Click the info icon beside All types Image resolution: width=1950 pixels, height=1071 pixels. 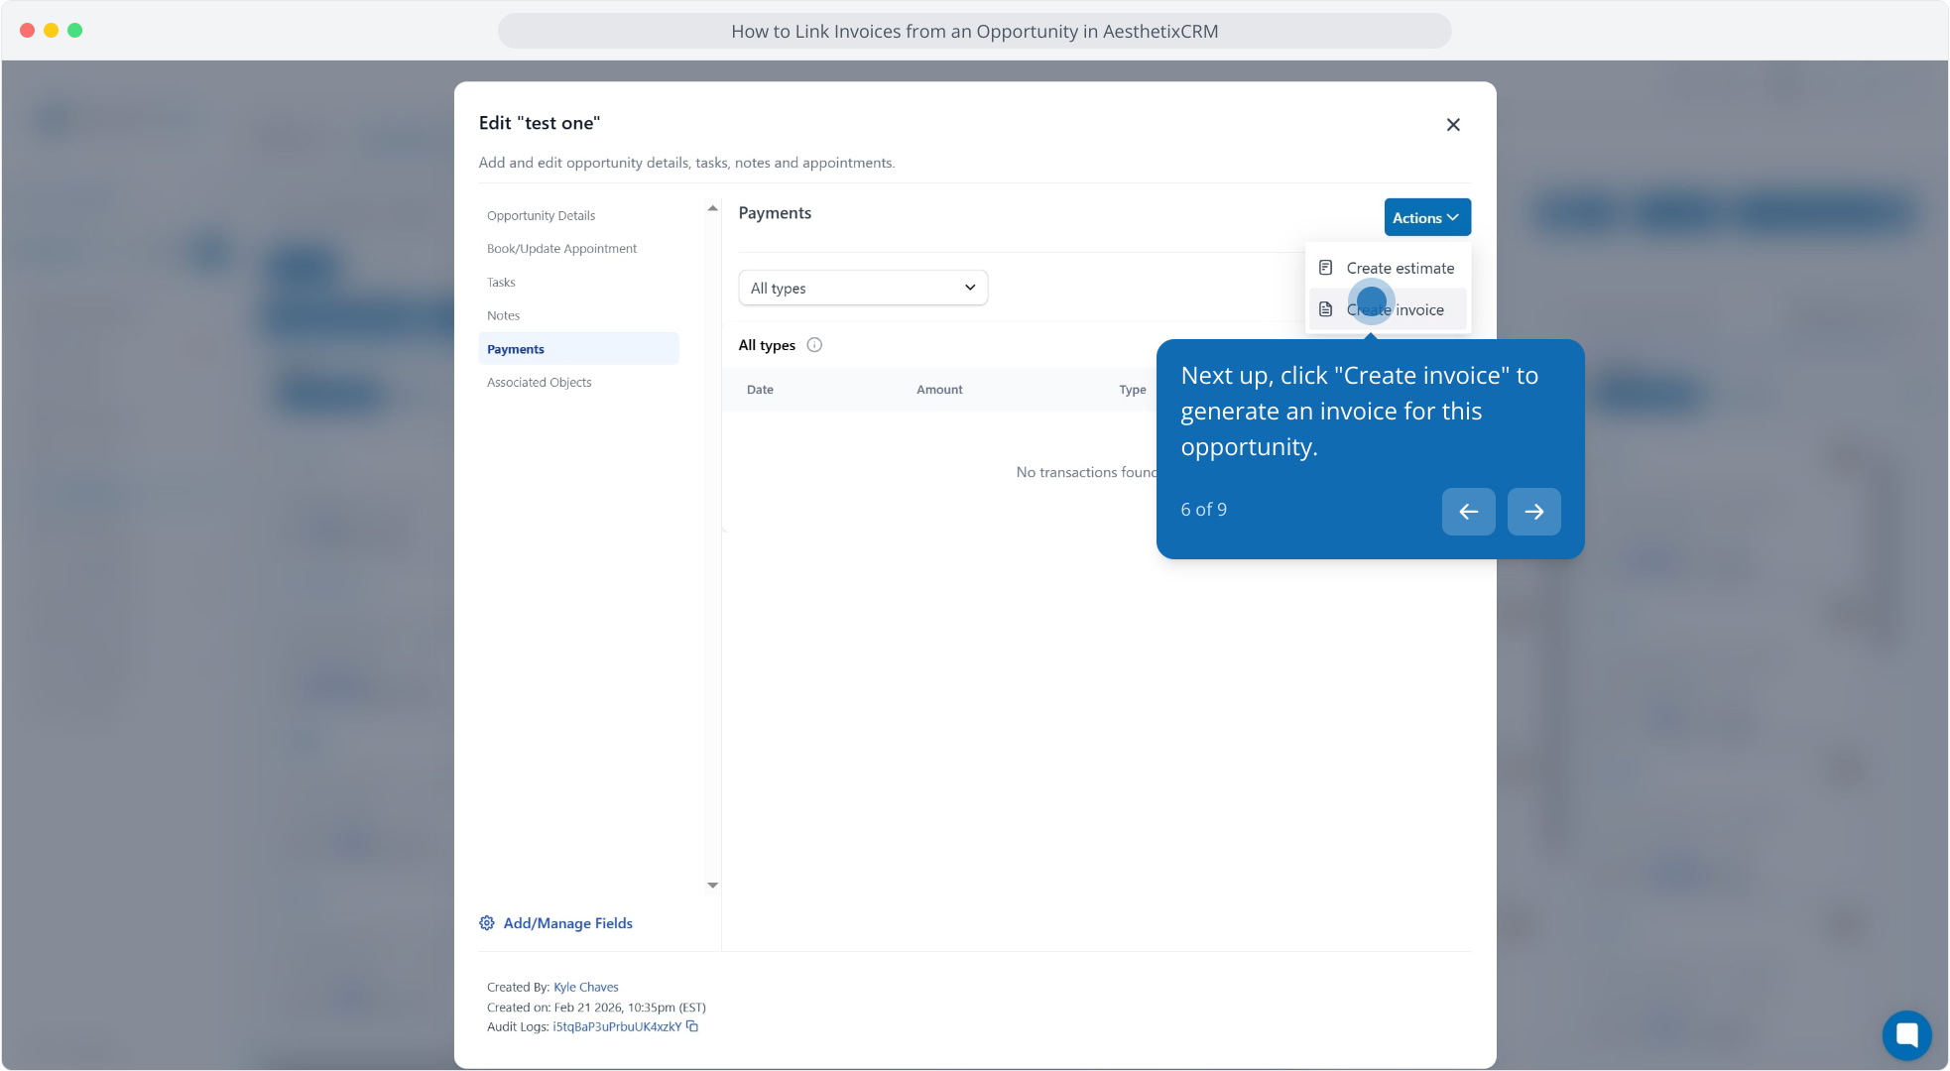(x=814, y=345)
